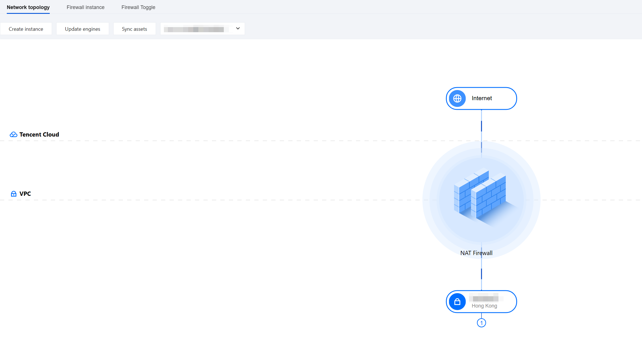Click the connector line between Internet and firewall

pyautogui.click(x=481, y=126)
